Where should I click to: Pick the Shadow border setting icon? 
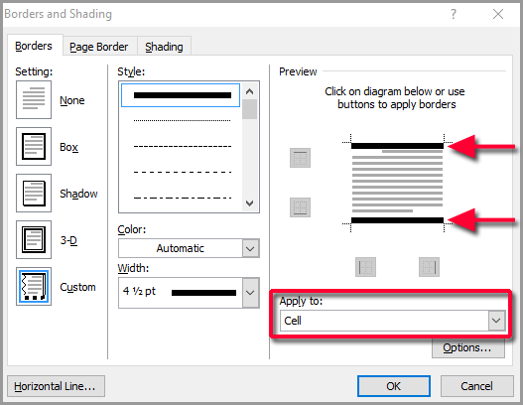point(34,193)
